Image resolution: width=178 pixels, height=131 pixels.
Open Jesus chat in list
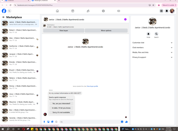(20, 95)
